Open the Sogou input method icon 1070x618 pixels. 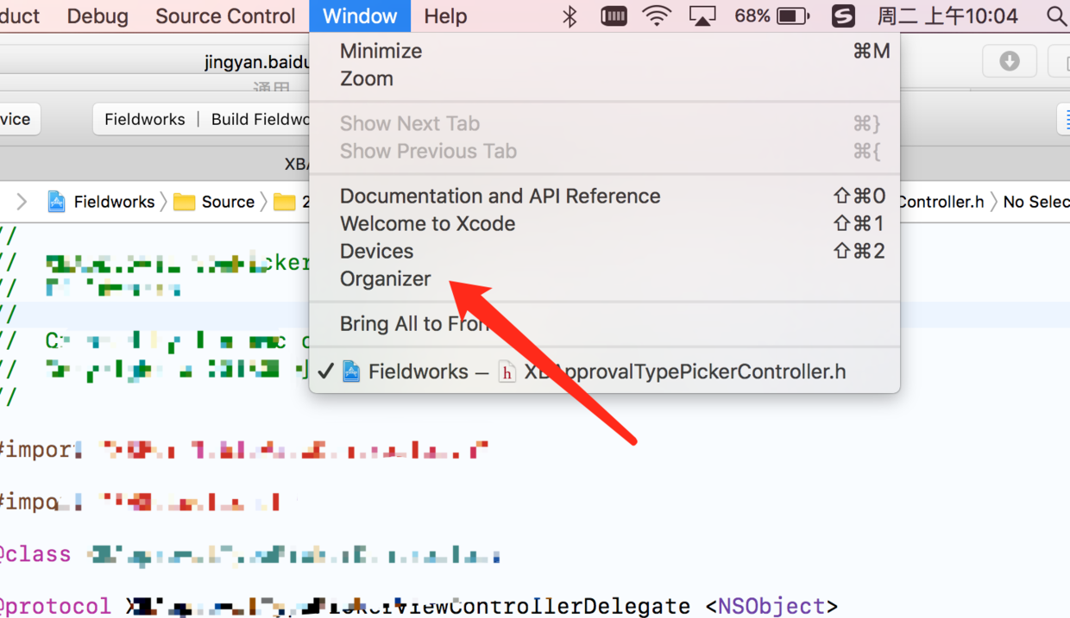(843, 16)
